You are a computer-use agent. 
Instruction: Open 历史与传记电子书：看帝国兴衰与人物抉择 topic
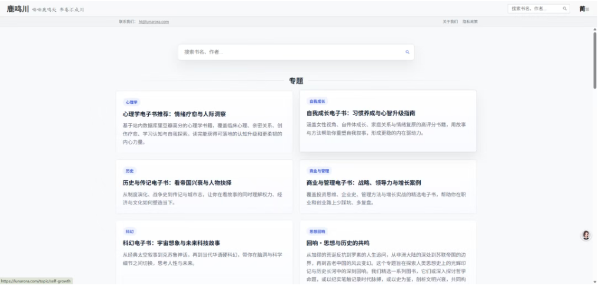pyautogui.click(x=177, y=183)
